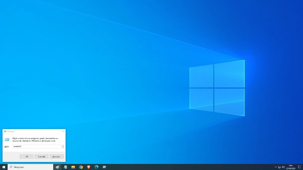Expand the hidden tray icons chevron
Image resolution: width=303 pixels, height=170 pixels.
tap(276, 167)
